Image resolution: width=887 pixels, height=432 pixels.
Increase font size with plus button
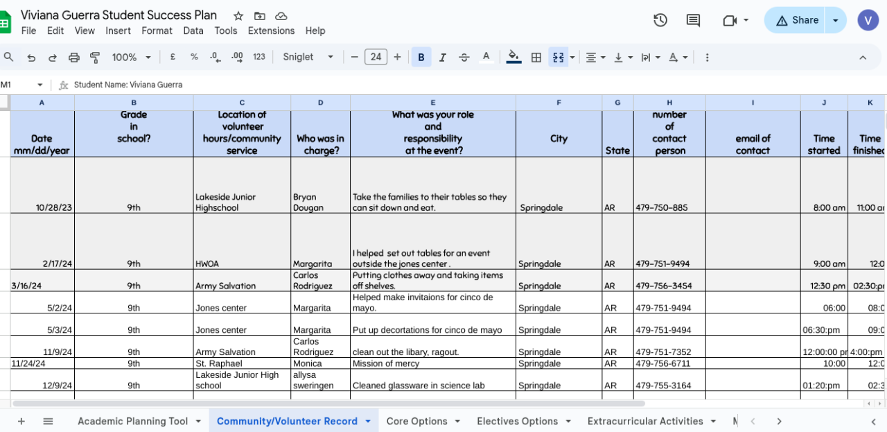[397, 57]
